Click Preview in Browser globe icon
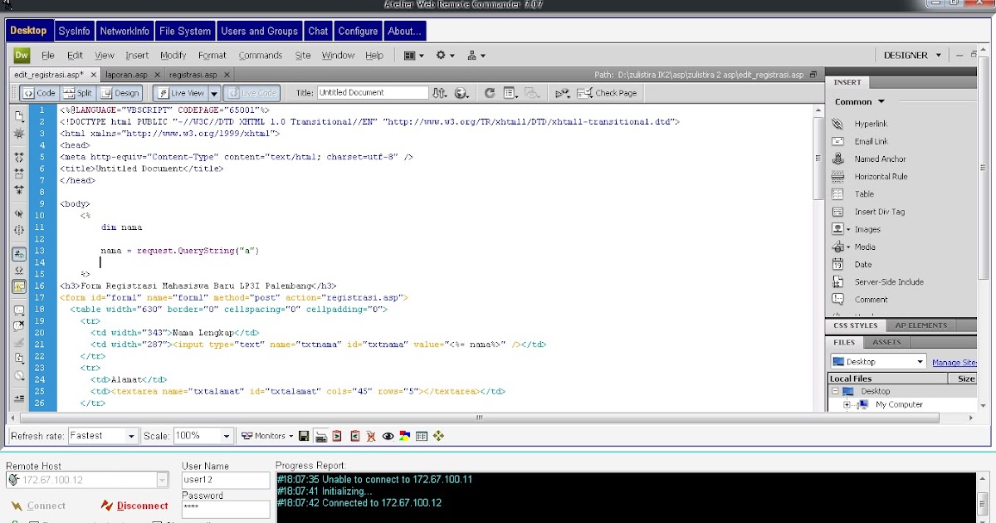The image size is (996, 523). tap(461, 93)
